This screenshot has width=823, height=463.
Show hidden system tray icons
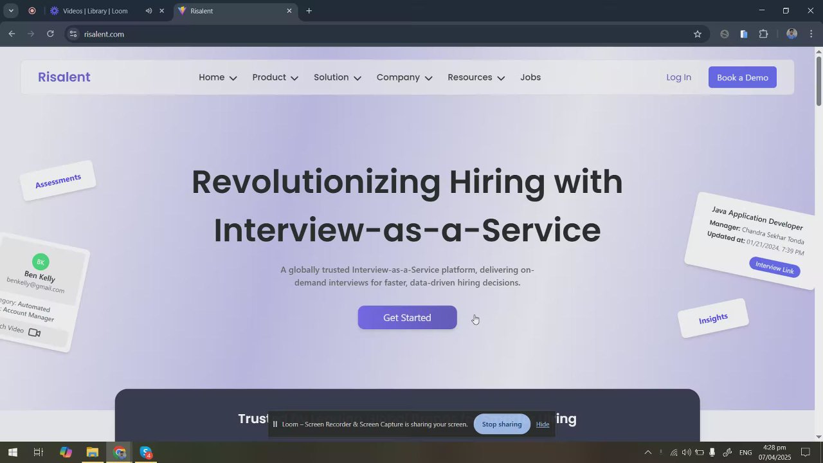[x=647, y=453]
